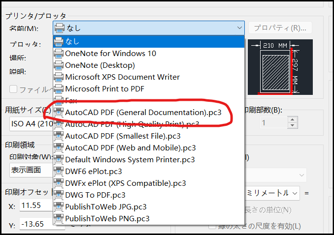This screenshot has height=235, width=334.
Task: Choose DWG To PDF.pc3 plotter
Action: [149, 195]
